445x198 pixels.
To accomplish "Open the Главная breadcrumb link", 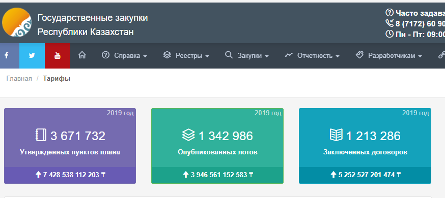I will (19, 79).
